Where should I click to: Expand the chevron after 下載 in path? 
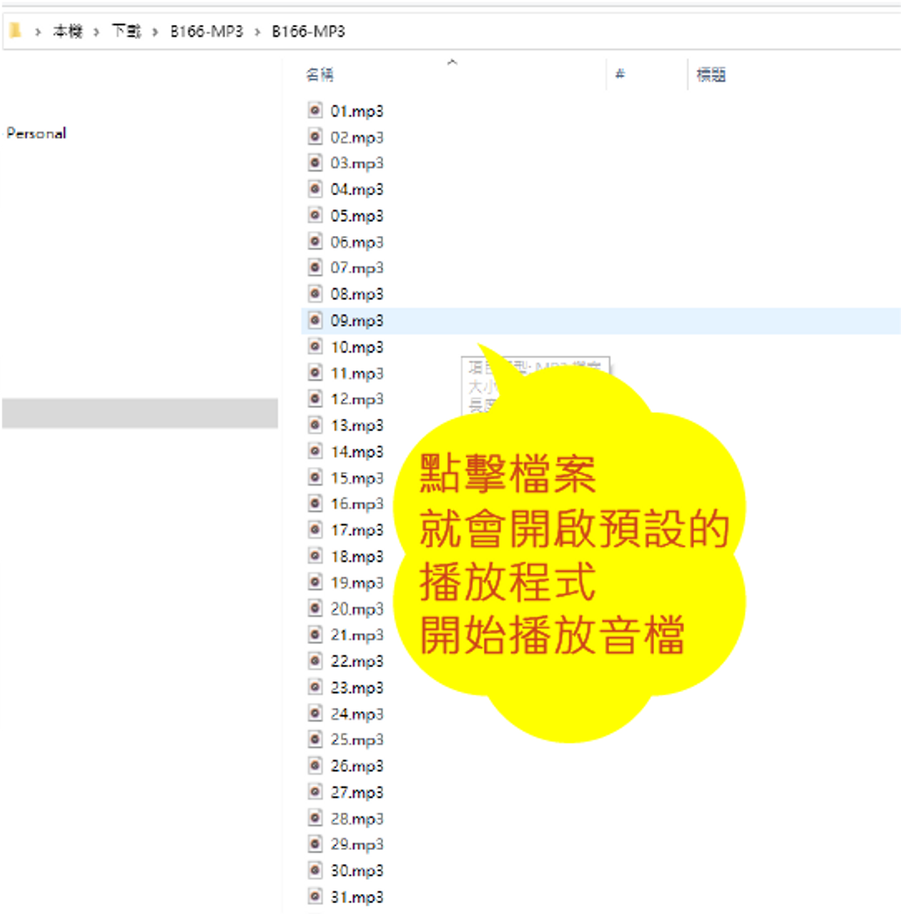point(155,32)
